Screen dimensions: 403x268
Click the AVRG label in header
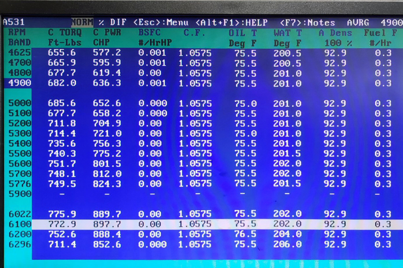358,23
